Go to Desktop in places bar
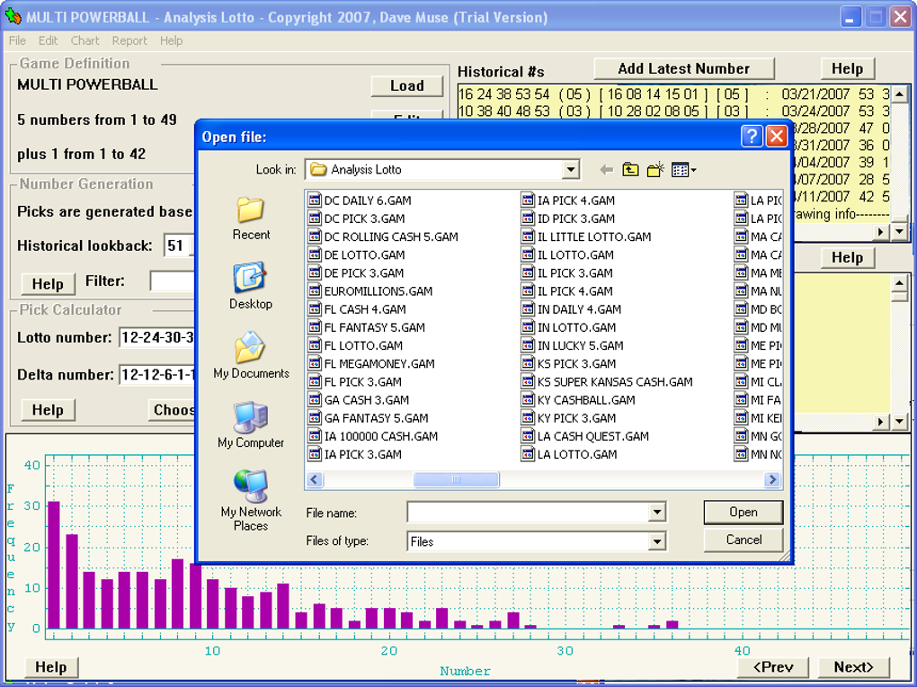Viewport: 917px width, 687px height. 250,286
